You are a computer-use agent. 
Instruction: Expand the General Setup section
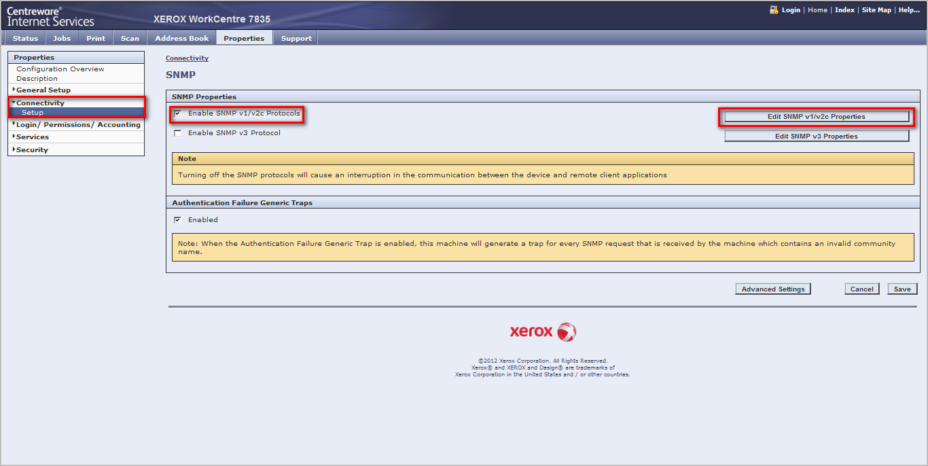[43, 90]
